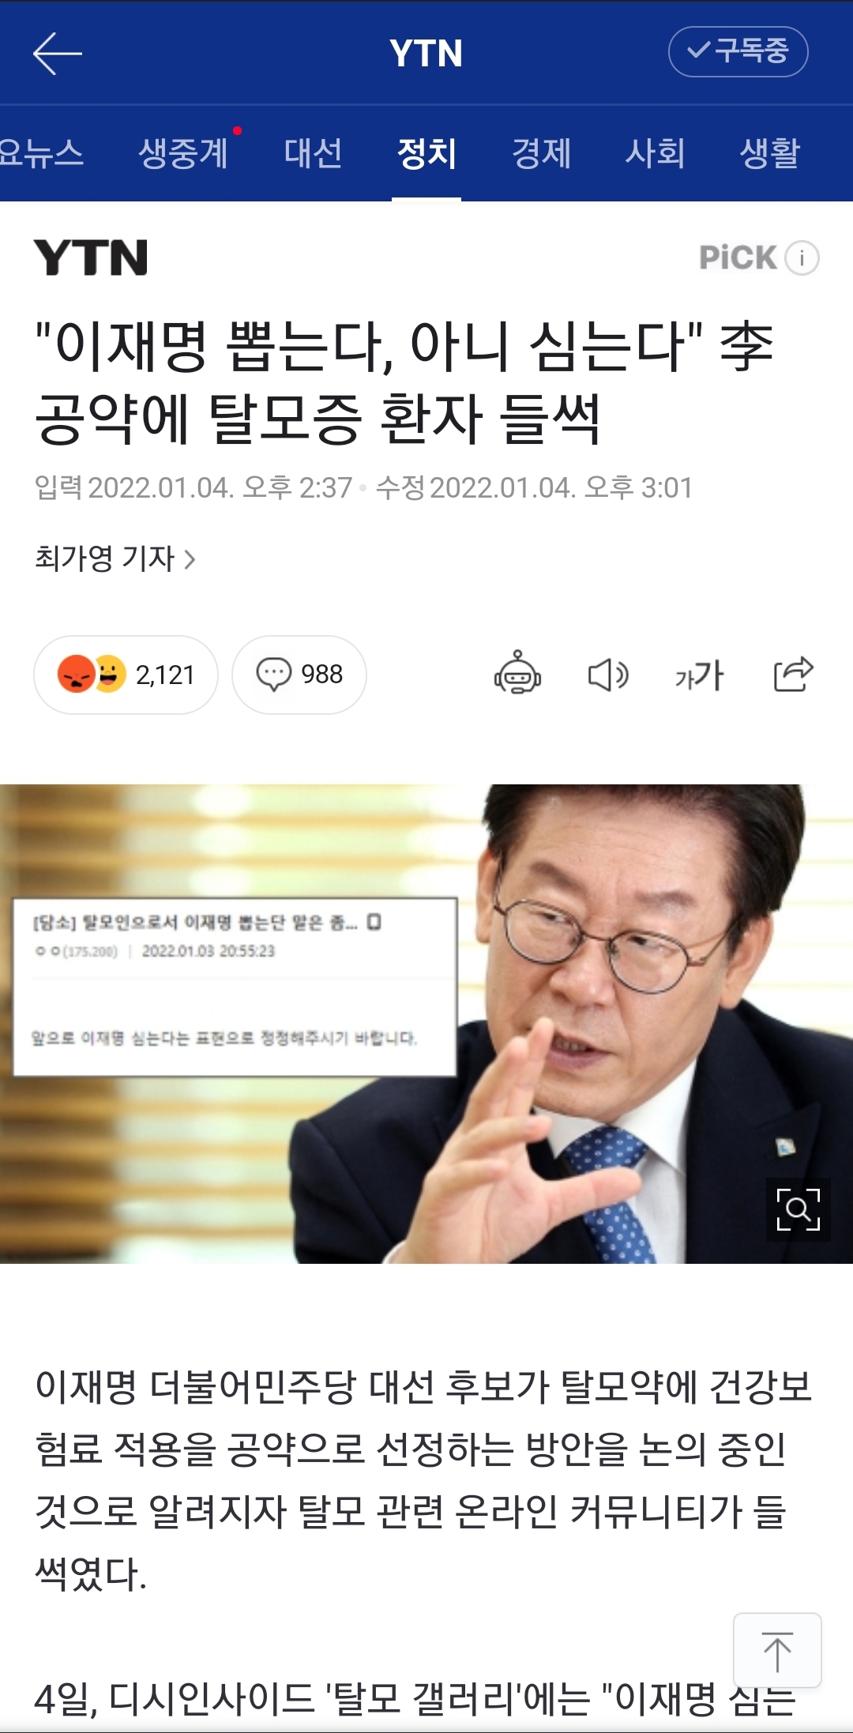Tap the AI summary robot icon
The width and height of the screenshot is (853, 1733).
[517, 674]
